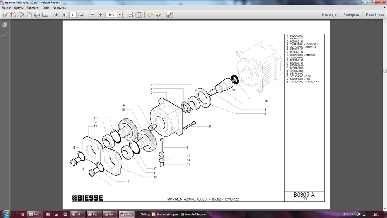Open page thumbnails side panel

(x=5, y=24)
